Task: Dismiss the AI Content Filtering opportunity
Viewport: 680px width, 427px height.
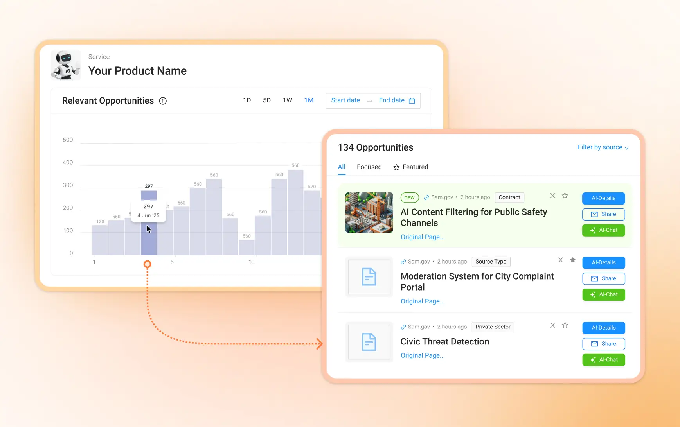Action: click(552, 196)
